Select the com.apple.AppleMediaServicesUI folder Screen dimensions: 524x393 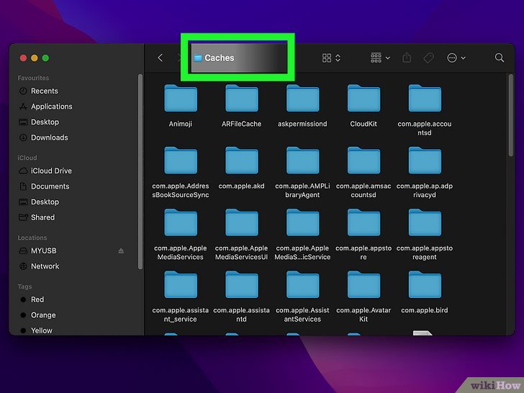(241, 235)
